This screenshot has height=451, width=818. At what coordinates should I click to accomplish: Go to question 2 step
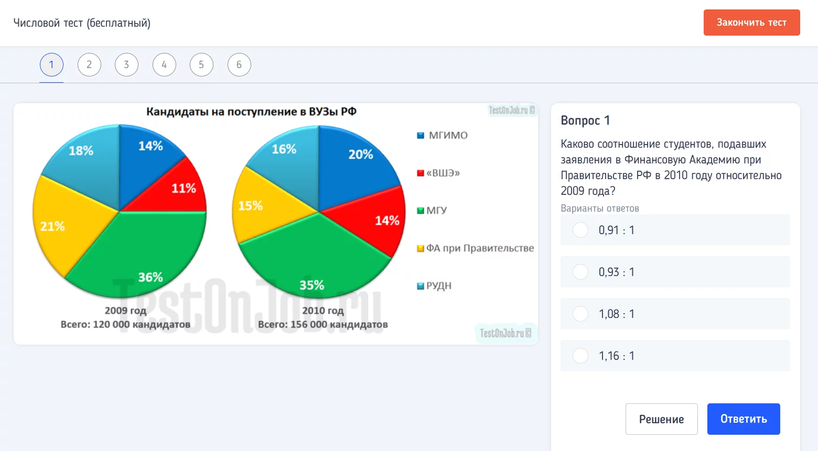pyautogui.click(x=89, y=65)
